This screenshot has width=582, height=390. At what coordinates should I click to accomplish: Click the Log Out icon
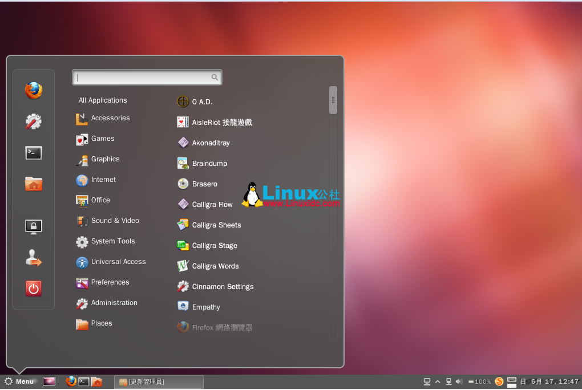point(34,258)
